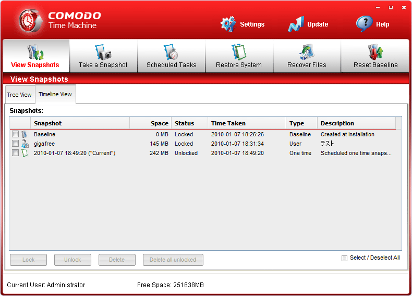The height and width of the screenshot is (296, 412).
Task: Click Current User: Administrator status text
Action: pyautogui.click(x=46, y=285)
